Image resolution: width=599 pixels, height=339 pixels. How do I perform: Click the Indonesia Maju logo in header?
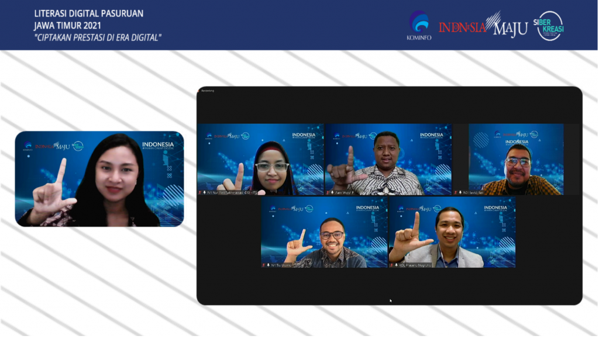click(x=483, y=26)
